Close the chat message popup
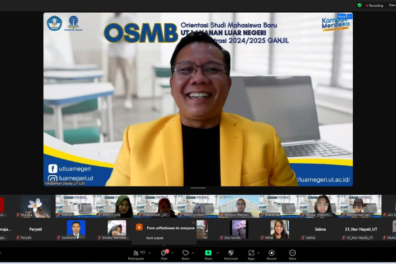 point(193,222)
